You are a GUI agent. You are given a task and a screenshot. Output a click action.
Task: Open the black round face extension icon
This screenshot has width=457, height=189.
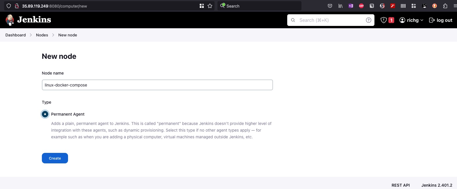pos(424,6)
